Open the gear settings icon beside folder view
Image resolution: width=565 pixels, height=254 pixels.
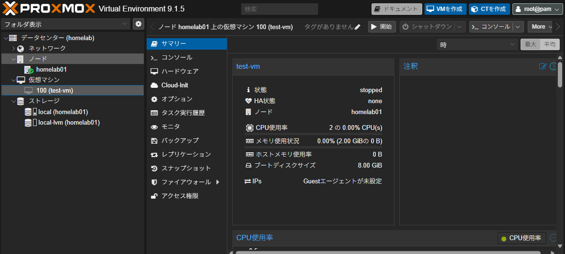[139, 24]
